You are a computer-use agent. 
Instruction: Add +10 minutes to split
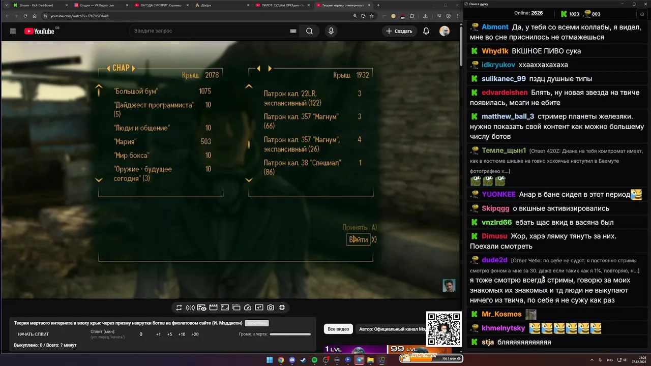182,334
